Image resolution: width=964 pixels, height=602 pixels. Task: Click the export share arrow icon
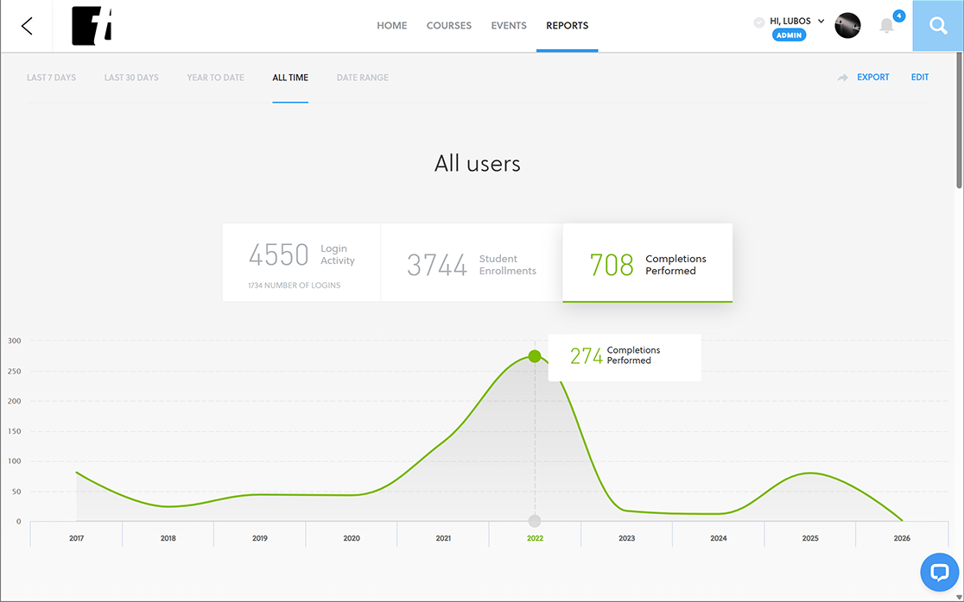click(x=842, y=78)
